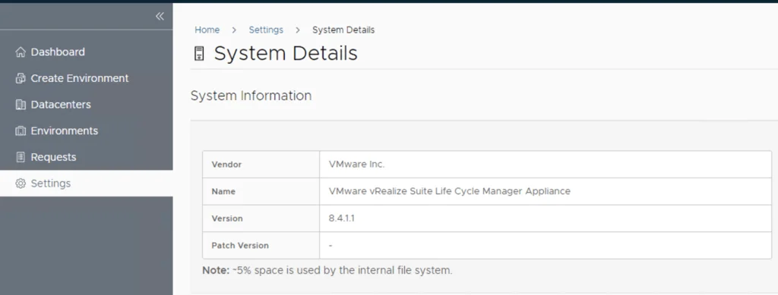The height and width of the screenshot is (295, 778).
Task: Click the System Details page heading
Action: 286,53
